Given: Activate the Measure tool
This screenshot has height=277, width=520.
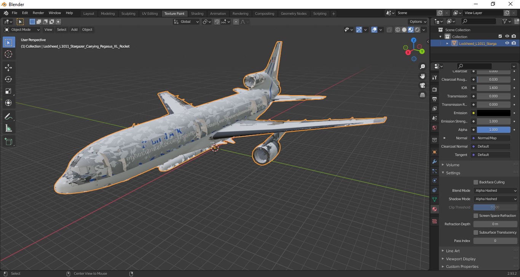Looking at the screenshot, I should (9, 128).
